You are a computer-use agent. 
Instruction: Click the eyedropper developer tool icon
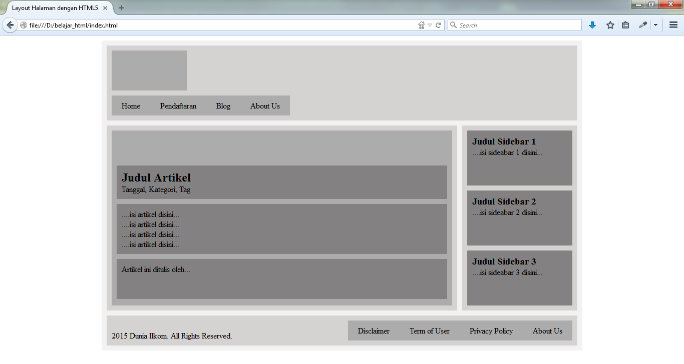click(x=643, y=25)
